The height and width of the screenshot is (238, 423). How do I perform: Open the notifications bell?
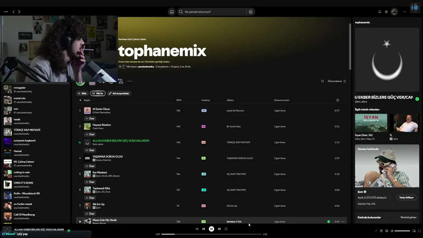[x=380, y=12]
